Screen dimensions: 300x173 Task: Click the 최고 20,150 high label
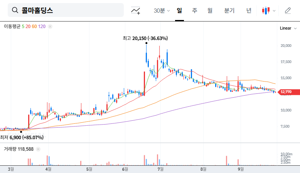click(x=145, y=38)
